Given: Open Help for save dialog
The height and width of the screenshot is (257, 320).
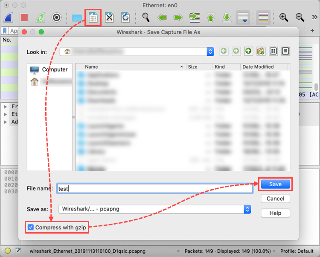Looking at the screenshot, I should coord(275,213).
